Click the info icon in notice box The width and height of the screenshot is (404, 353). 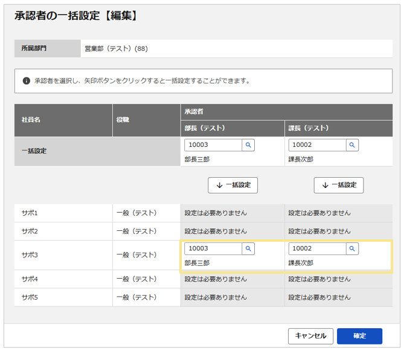pyautogui.click(x=27, y=81)
